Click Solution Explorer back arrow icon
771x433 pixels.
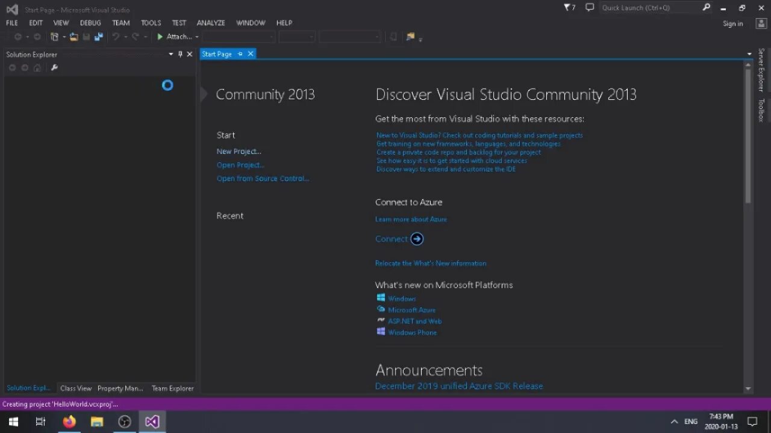point(12,67)
